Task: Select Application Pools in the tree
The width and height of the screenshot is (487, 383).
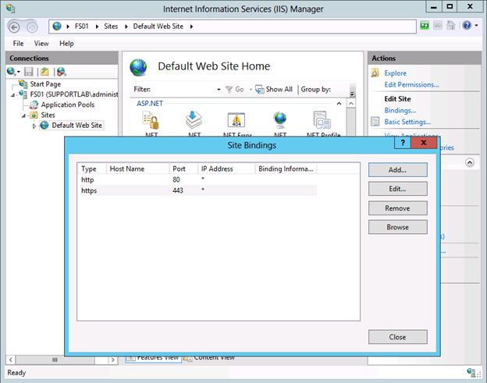Action: 68,105
